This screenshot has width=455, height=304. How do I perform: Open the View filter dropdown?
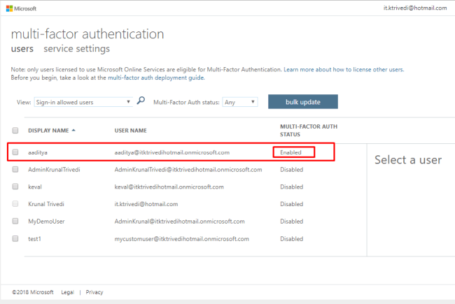(83, 102)
